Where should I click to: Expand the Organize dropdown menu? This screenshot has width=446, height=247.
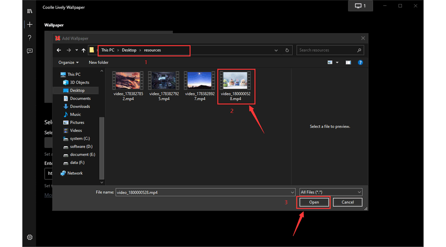coord(68,63)
